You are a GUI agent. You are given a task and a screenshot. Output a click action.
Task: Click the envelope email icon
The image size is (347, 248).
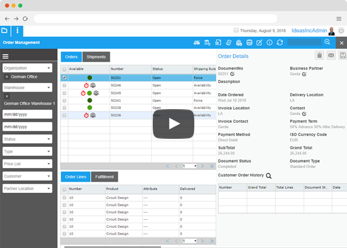tap(331, 56)
